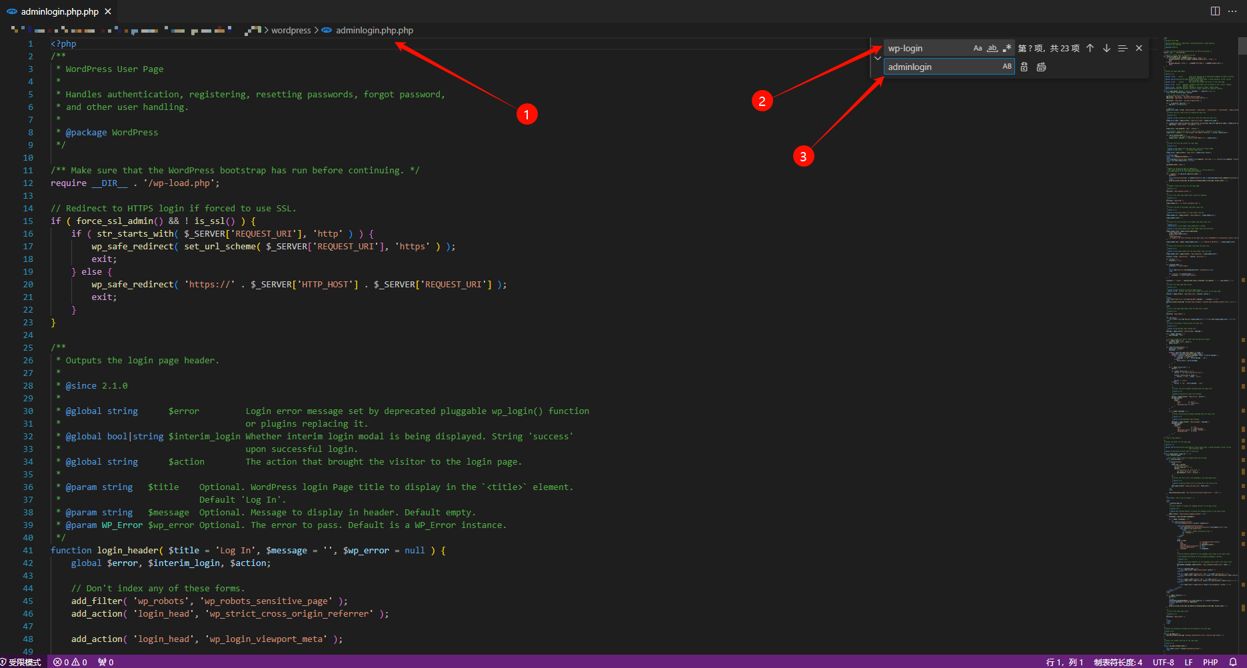Click the Replace single occurrence icon

tap(1024, 67)
